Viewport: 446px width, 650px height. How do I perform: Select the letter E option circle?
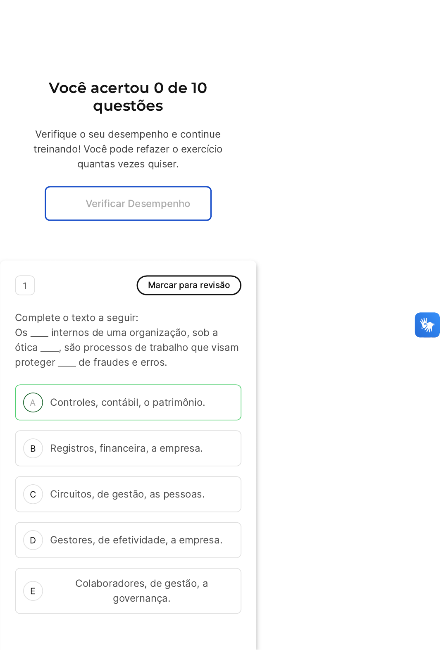click(x=33, y=591)
